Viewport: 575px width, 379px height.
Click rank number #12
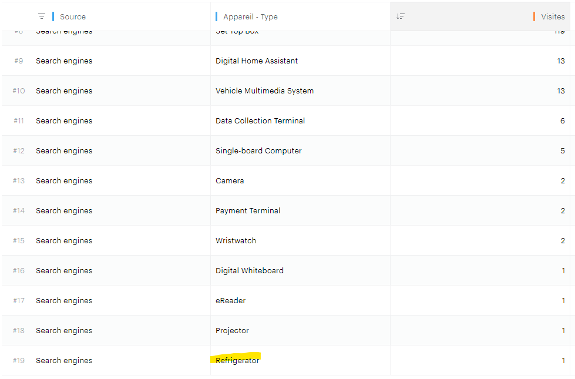coord(19,151)
